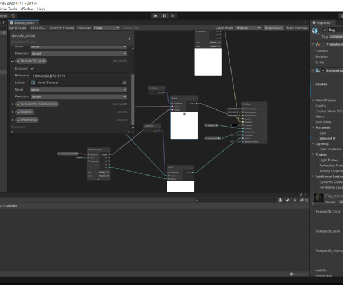Open the Project window three-dot options menu
The image size is (343, 285).
[x=306, y=194]
